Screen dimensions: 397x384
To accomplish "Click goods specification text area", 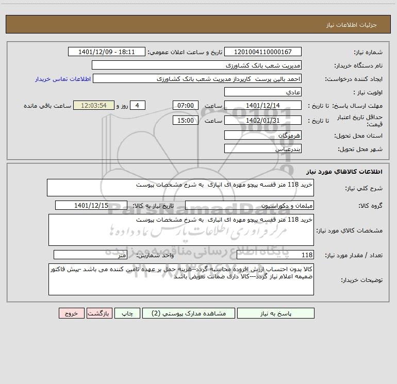I will [x=181, y=230].
